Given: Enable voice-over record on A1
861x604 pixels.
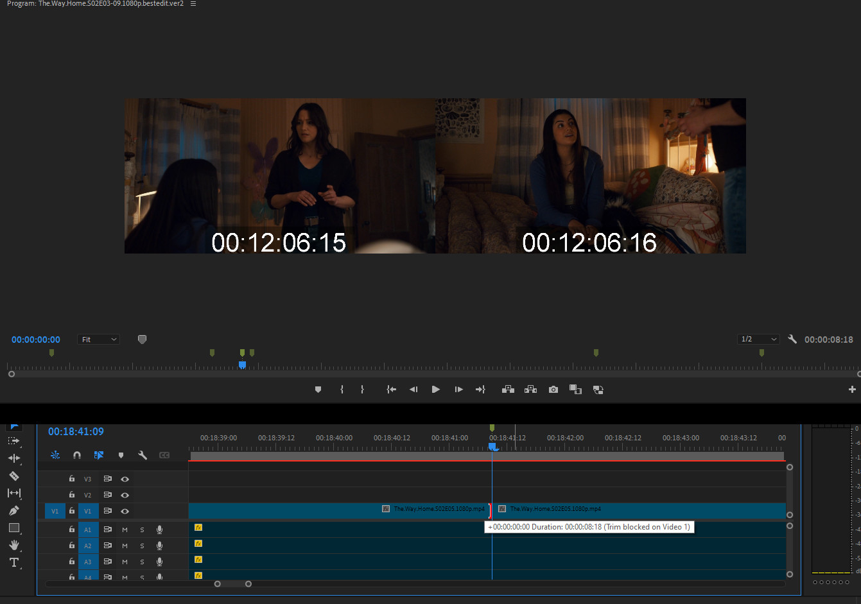Looking at the screenshot, I should click(159, 530).
